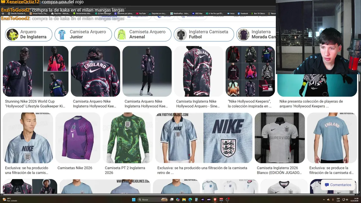Select the Inglaterra Camiseta Futbol chip

click(204, 34)
